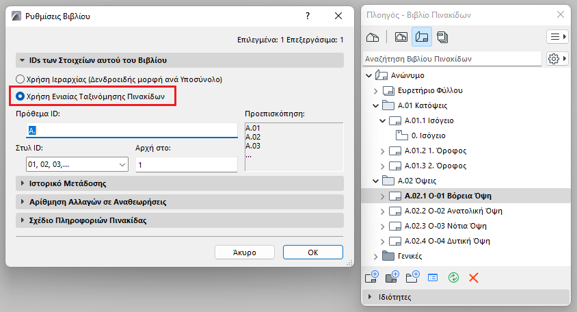577x312 pixels.
Task: Expand A.02.2 O-02 Ανατολική Όψη layout
Action: click(382, 211)
